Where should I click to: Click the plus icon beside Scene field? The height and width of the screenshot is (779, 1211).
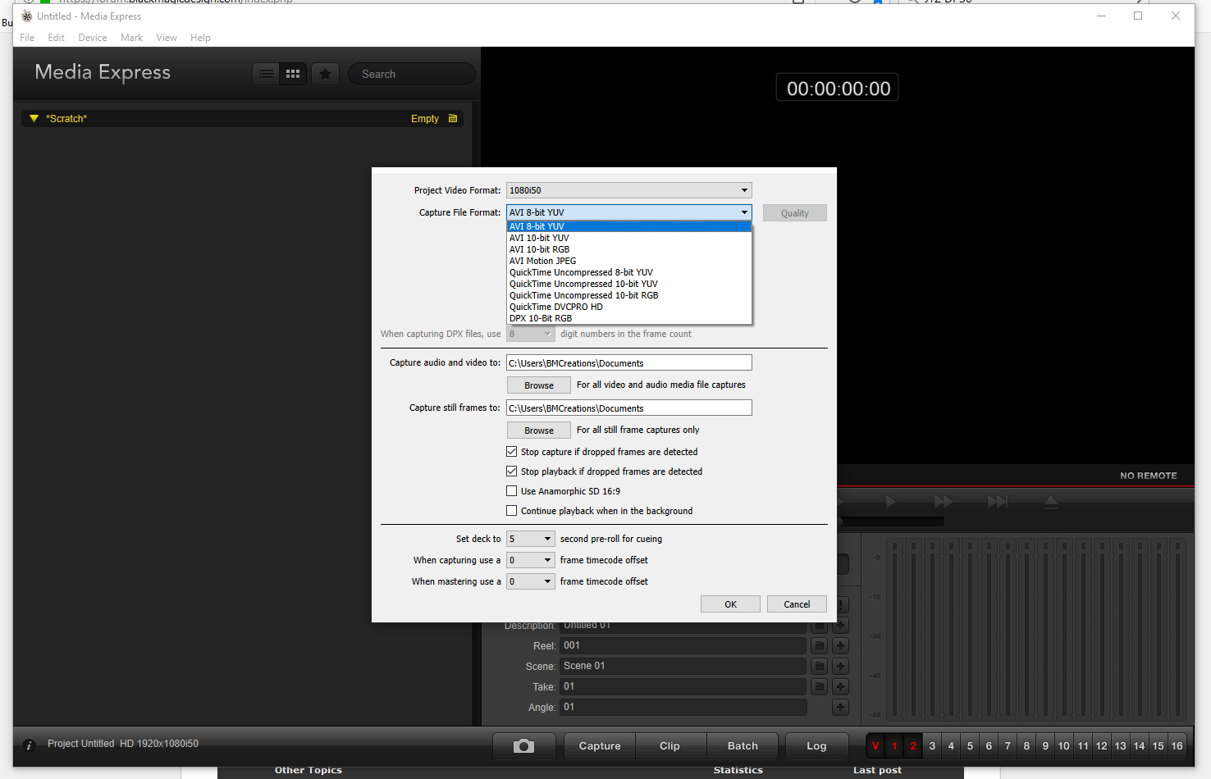(840, 667)
